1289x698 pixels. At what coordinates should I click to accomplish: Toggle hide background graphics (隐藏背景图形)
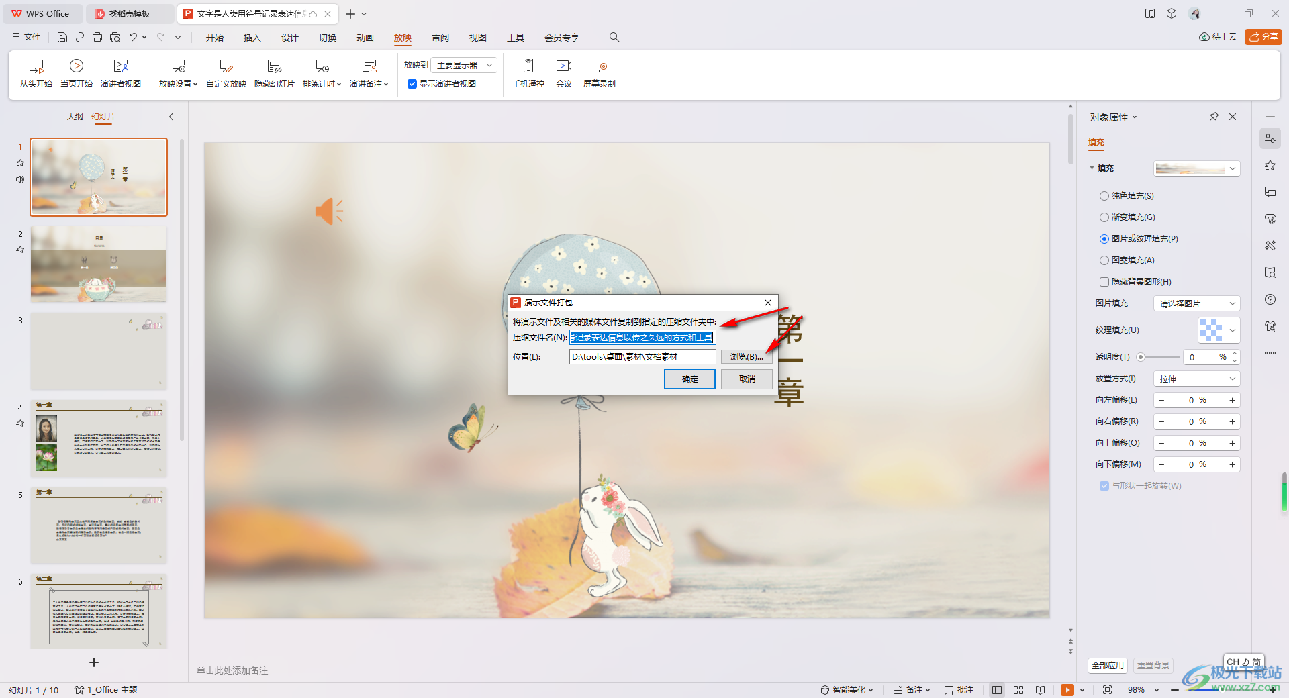[1104, 282]
